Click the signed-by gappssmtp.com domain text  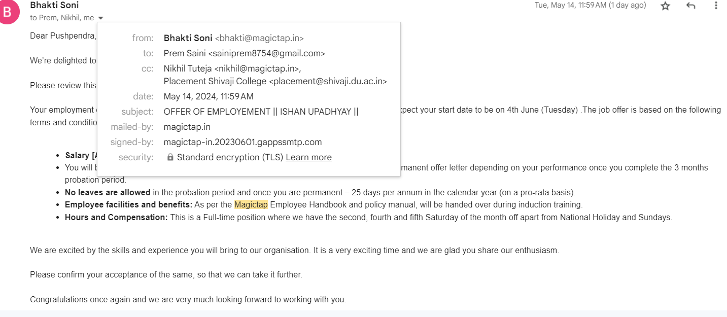coord(243,142)
